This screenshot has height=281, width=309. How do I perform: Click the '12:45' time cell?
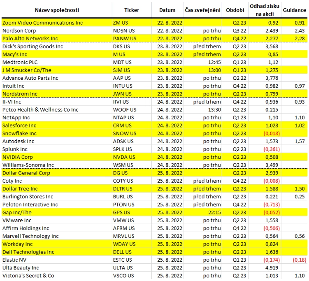(x=202, y=62)
